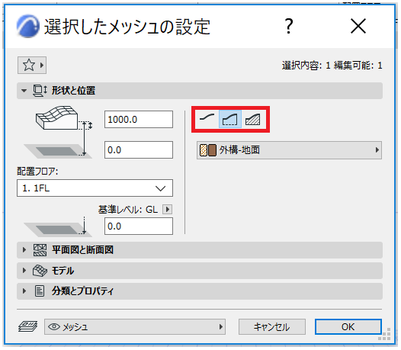The image size is (401, 350).
Task: Open the 外構-地面 building material selector
Action: [289, 150]
